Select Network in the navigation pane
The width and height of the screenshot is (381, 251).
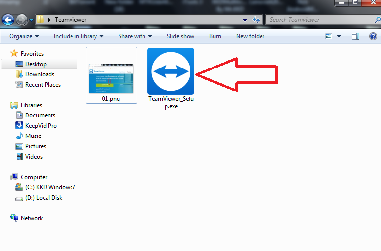click(32, 218)
